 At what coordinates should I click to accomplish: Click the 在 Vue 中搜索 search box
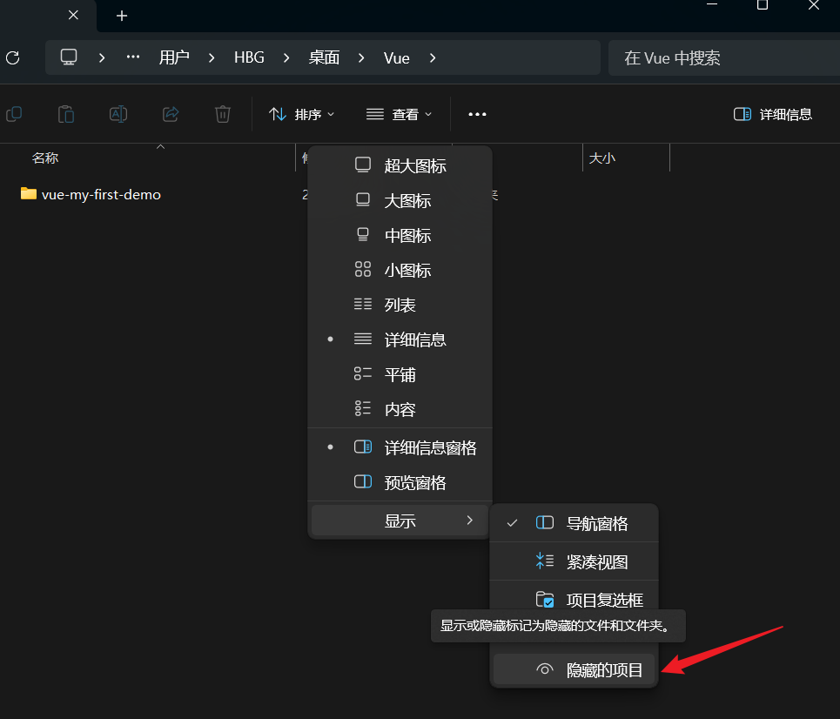coord(718,58)
